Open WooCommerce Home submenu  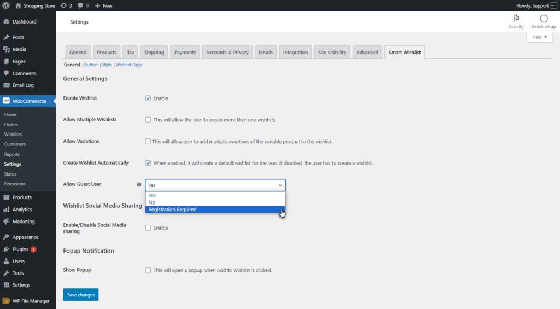(x=10, y=115)
